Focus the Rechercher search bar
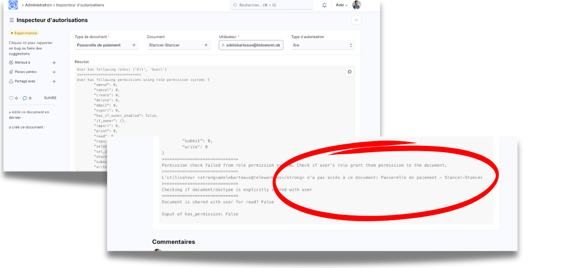 click(x=272, y=5)
